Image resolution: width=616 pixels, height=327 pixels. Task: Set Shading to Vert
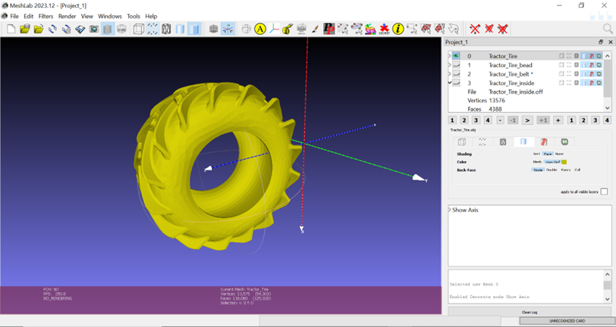point(536,154)
